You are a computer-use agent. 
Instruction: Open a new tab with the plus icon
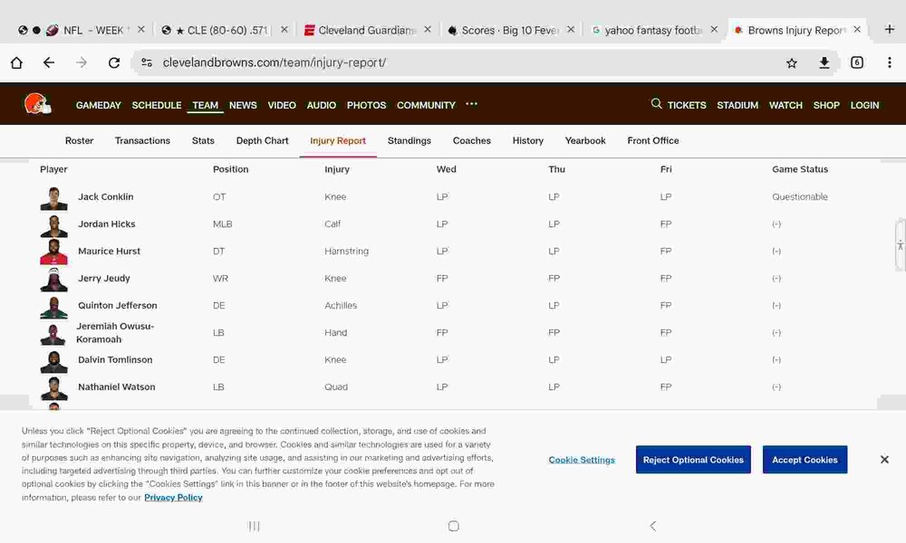[890, 30]
